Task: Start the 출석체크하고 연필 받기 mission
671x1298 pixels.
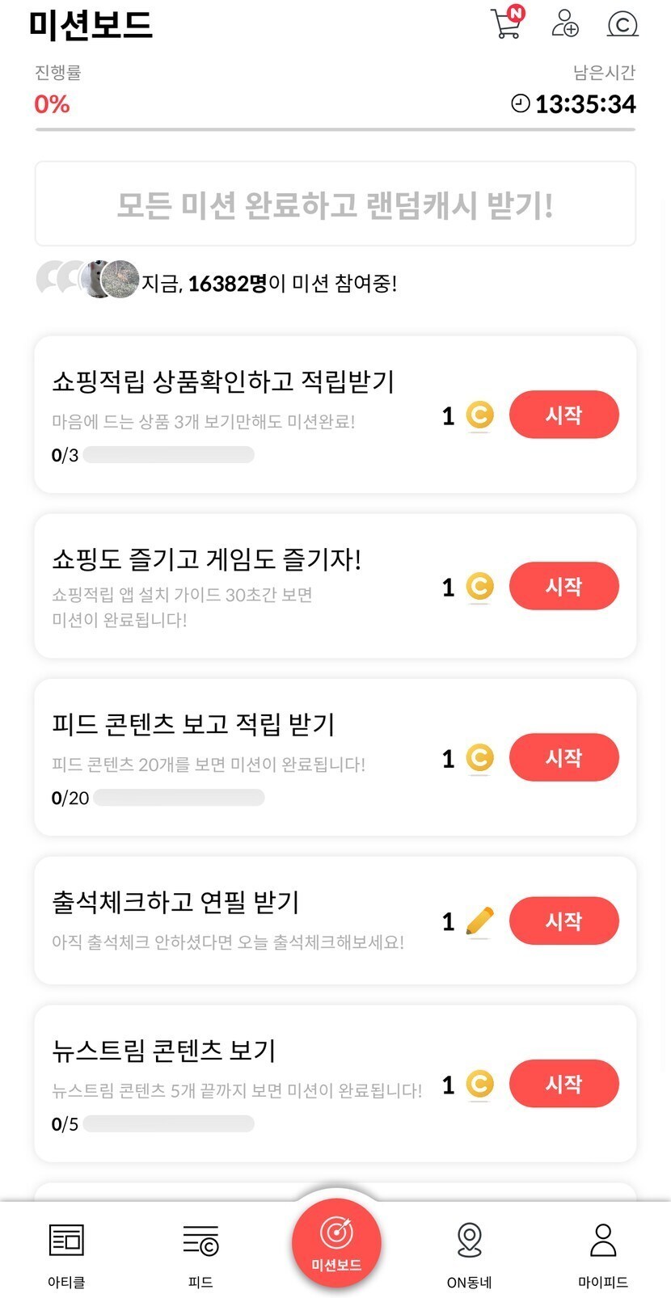Action: click(563, 921)
